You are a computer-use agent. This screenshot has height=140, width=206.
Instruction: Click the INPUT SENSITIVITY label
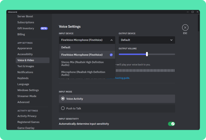click(x=69, y=119)
